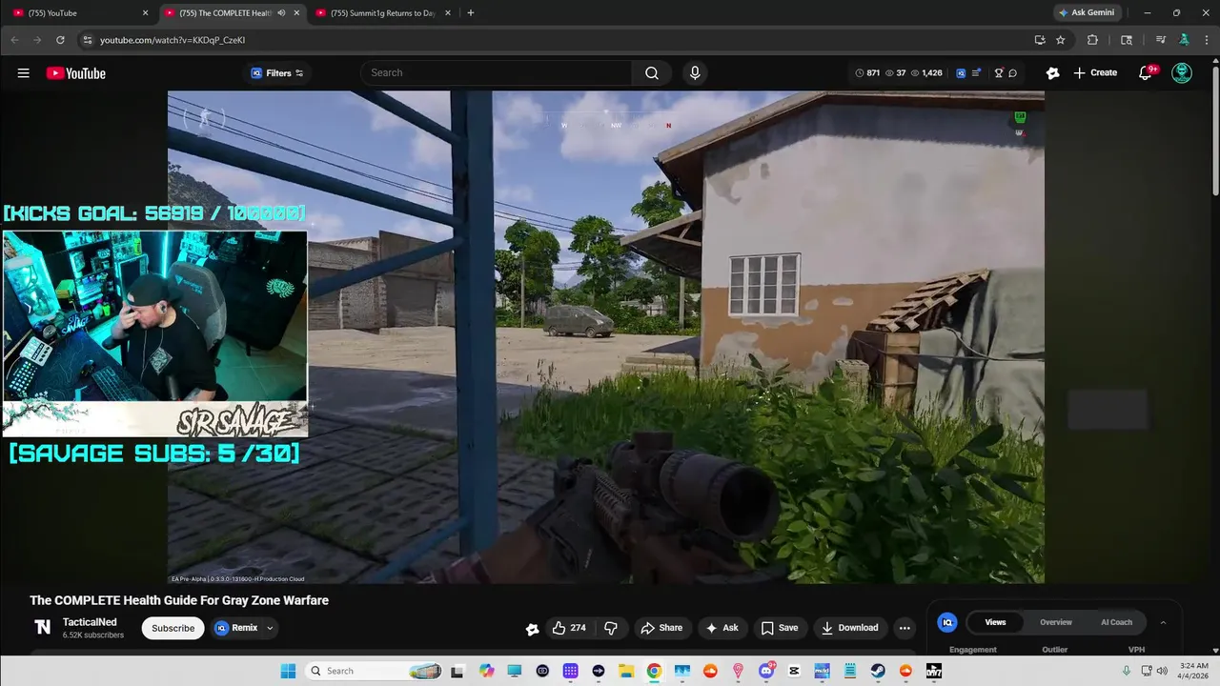Open the TacticalNed channel avatar
The width and height of the screenshot is (1220, 686).
(42, 627)
